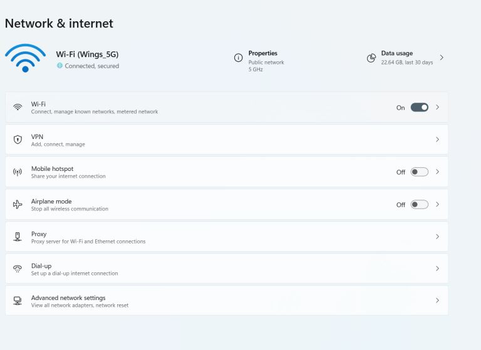Open the Dial-up settings row
Screen dimensions: 481x350
click(227, 269)
